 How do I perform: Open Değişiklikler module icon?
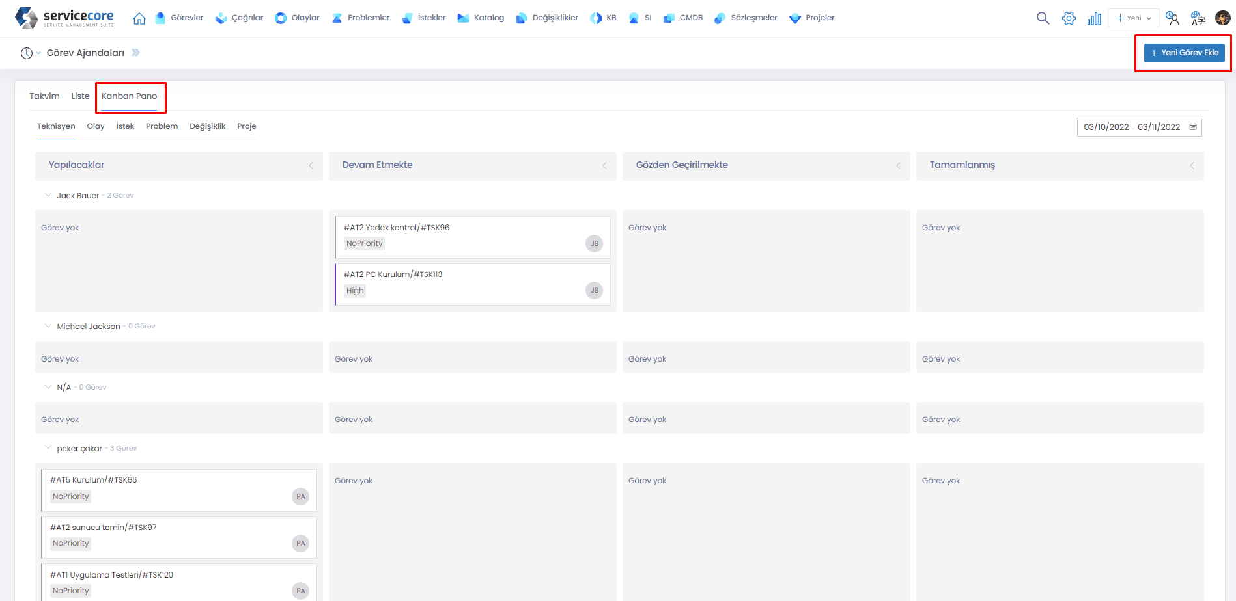(522, 18)
